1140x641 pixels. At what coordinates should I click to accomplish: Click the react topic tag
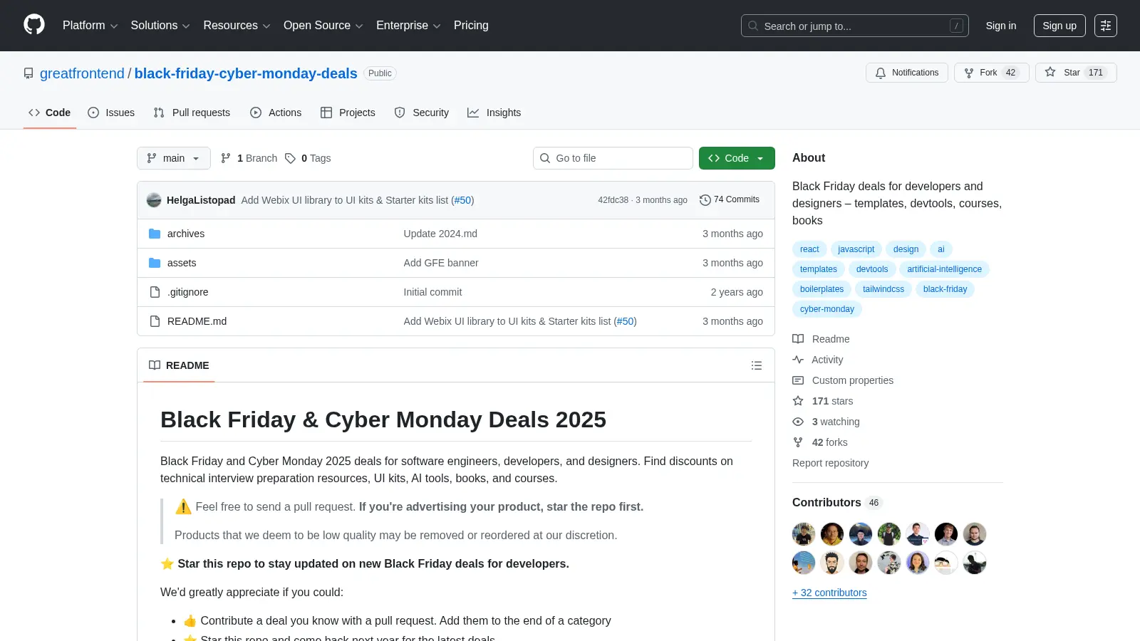(x=809, y=249)
